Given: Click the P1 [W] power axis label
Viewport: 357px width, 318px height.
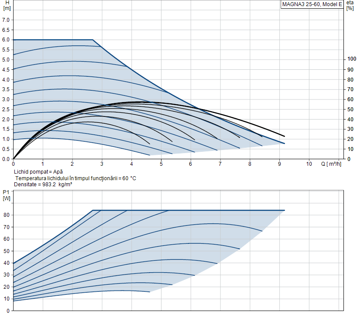Looking at the screenshot, I should click(x=7, y=195).
